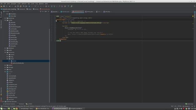Click Scroll from Source in Project panel
The height and width of the screenshot is (110, 196).
click(40, 12)
